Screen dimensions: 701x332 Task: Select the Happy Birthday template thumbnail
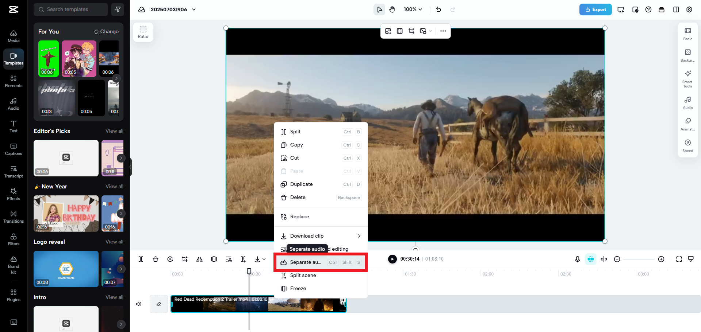click(66, 214)
